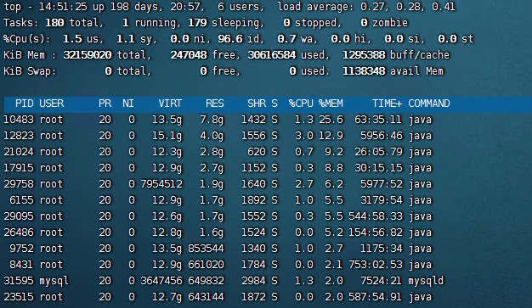Click the SHR column header
Image resolution: width=532 pixels, height=308 pixels.
pyautogui.click(x=257, y=104)
